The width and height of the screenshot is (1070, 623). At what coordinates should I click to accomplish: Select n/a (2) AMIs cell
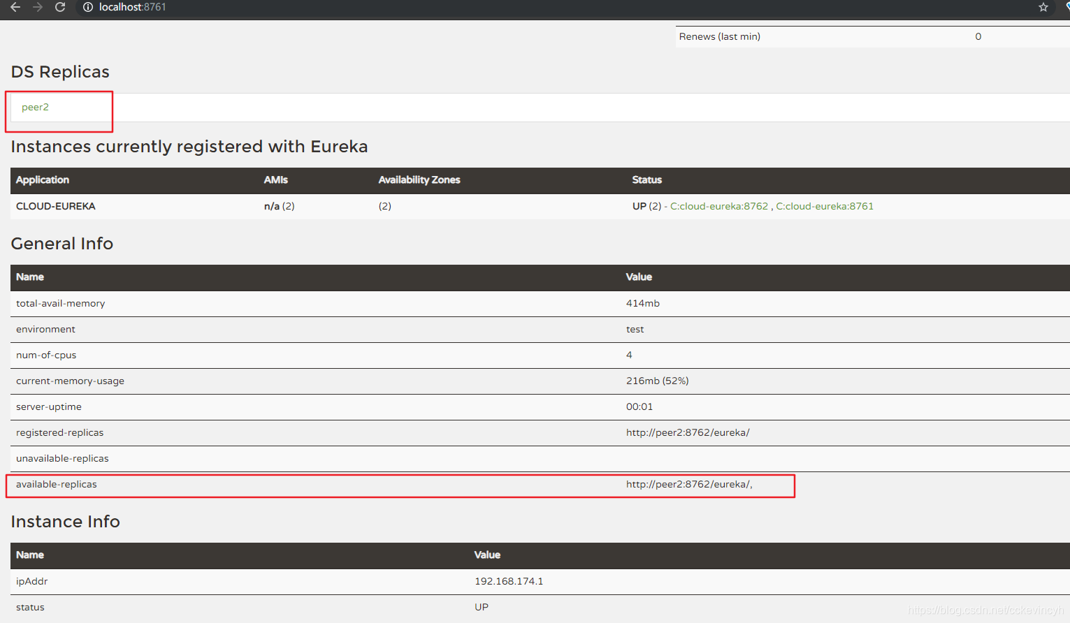tap(280, 206)
